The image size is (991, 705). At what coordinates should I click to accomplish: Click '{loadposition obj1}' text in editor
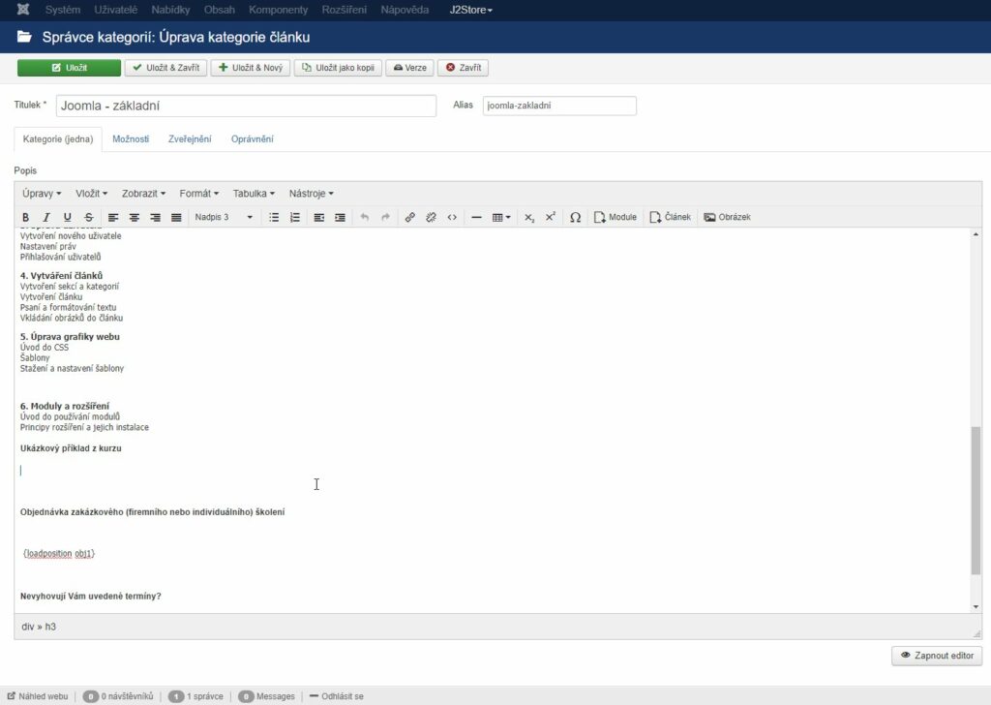tap(59, 553)
